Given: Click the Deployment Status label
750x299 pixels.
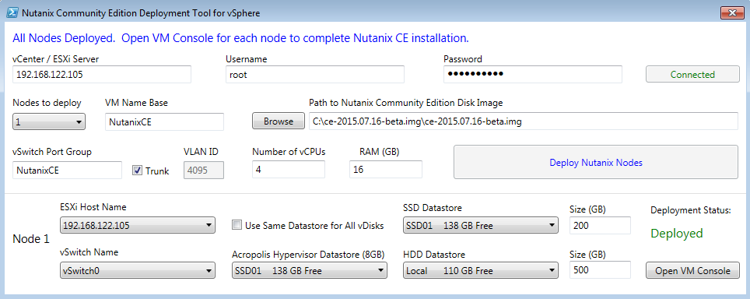Looking at the screenshot, I should pos(691,210).
